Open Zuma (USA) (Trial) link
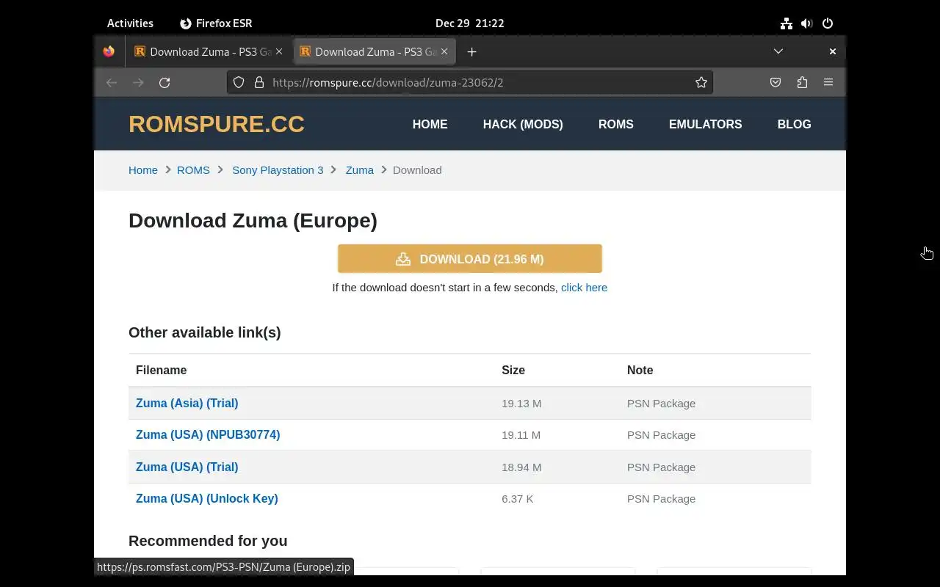The width and height of the screenshot is (940, 587). point(187,467)
